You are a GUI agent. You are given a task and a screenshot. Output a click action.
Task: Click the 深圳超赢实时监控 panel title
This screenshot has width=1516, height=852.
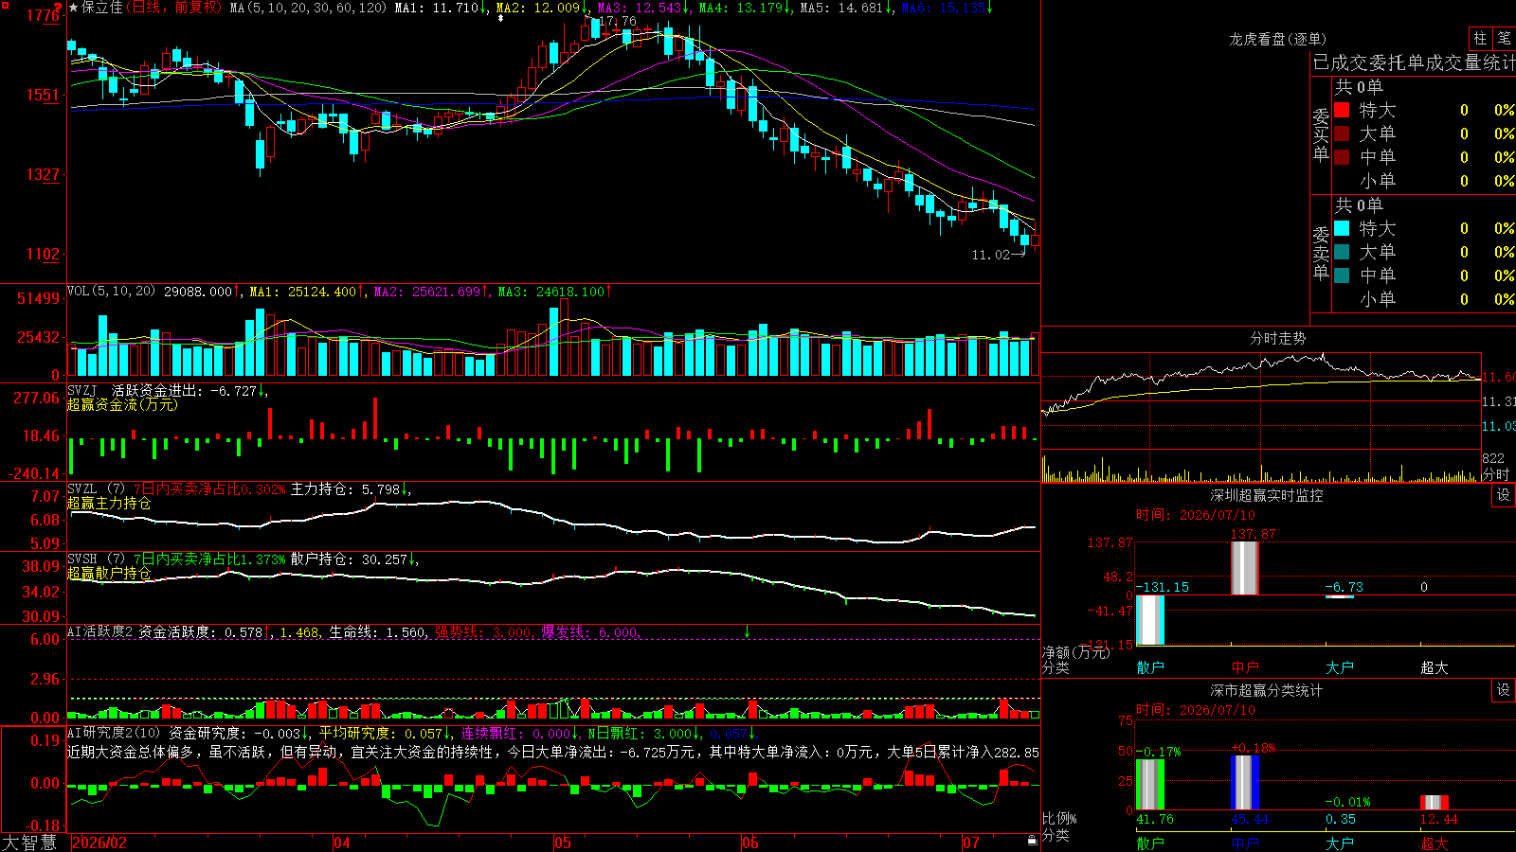1267,495
